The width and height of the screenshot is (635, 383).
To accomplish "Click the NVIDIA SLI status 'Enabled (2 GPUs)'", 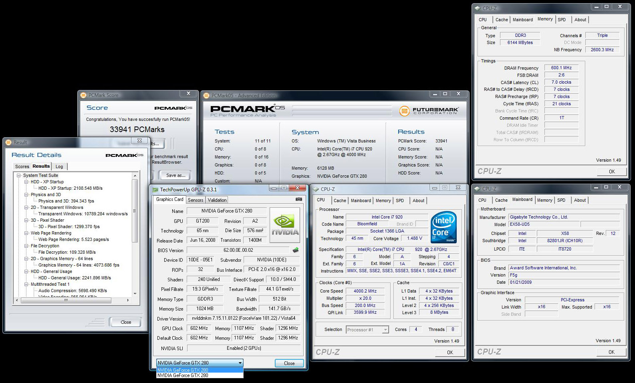I will (x=244, y=348).
